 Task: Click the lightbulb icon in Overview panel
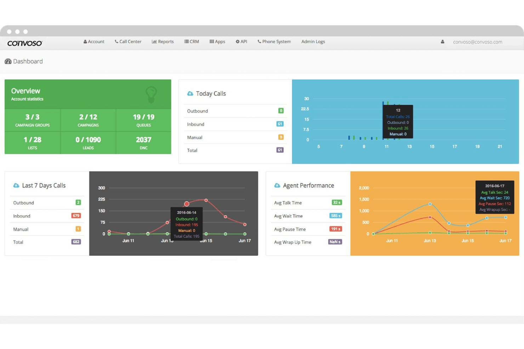pos(152,95)
